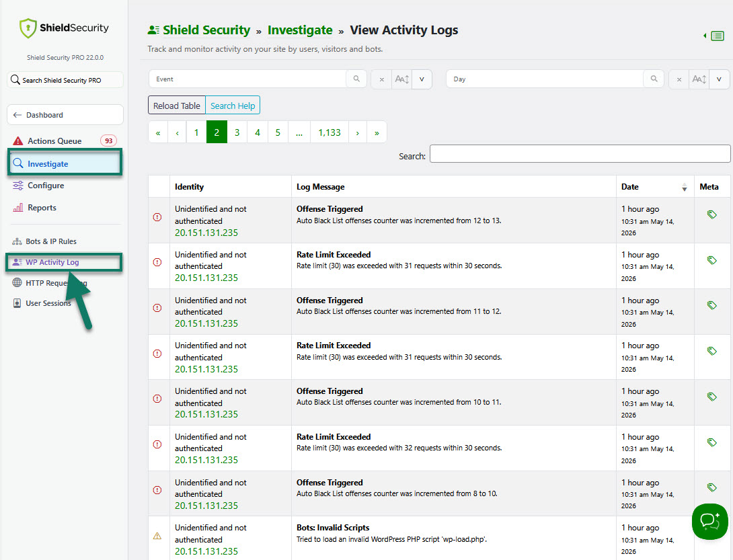Image resolution: width=733 pixels, height=560 pixels.
Task: Toggle case sensitivity on Event filter
Action: pyautogui.click(x=401, y=79)
